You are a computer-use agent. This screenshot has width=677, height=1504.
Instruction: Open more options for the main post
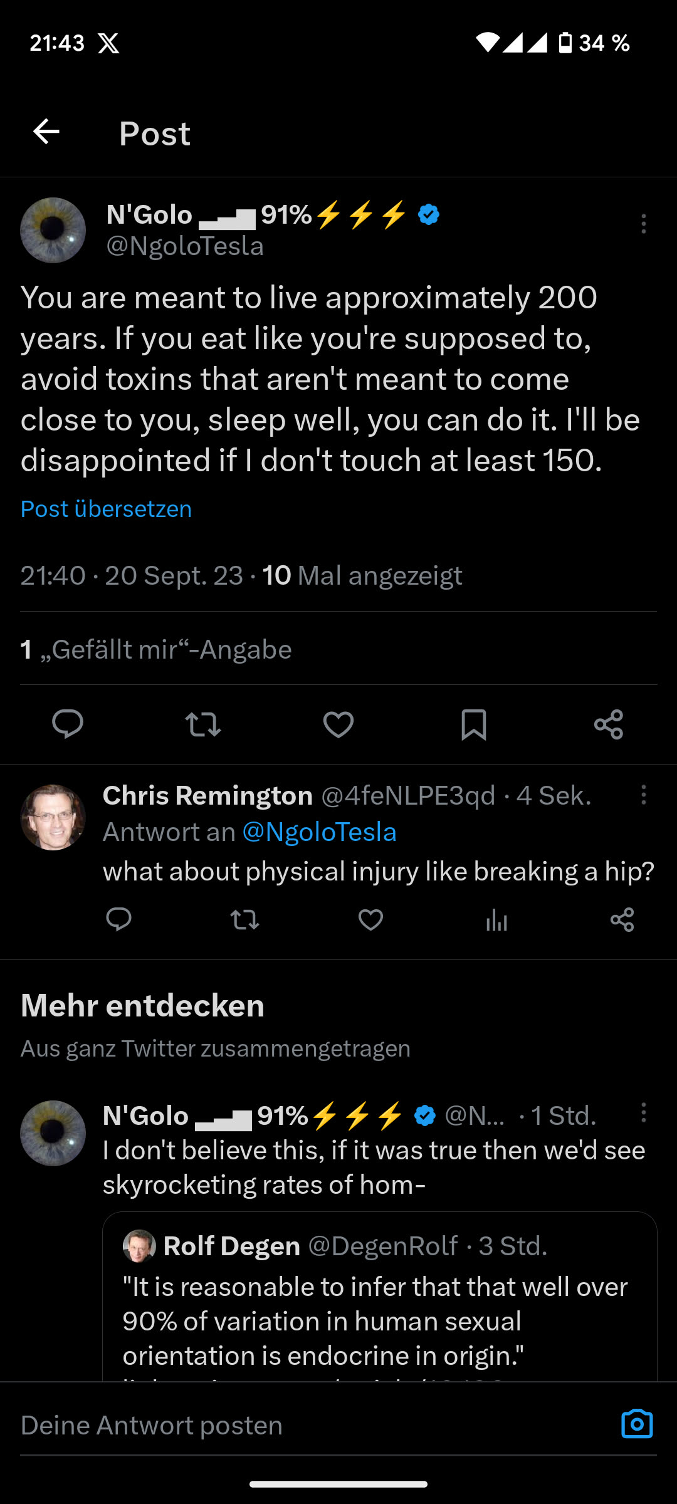coord(643,224)
